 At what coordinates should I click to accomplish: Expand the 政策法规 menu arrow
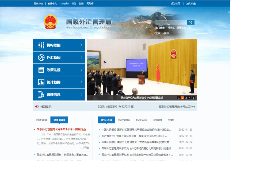tap(81, 70)
